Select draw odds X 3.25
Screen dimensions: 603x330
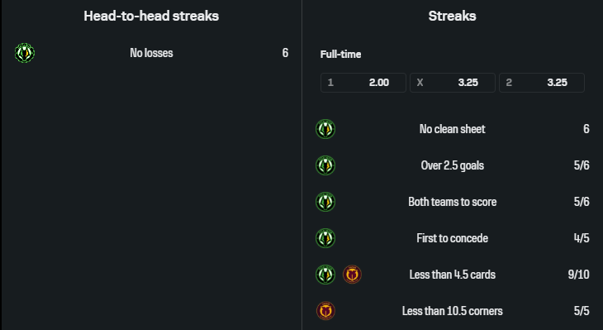coord(453,83)
